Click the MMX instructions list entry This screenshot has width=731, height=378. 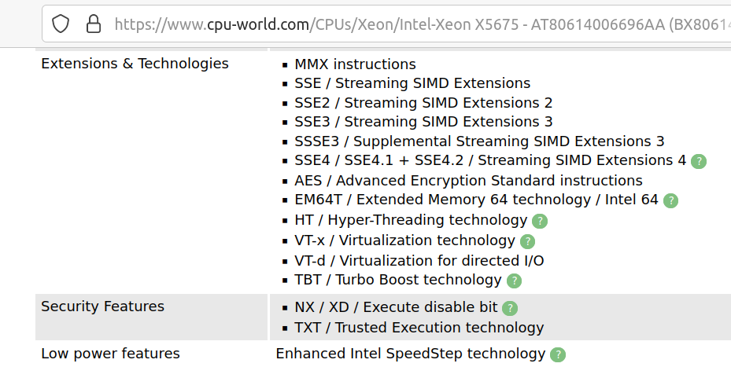pos(355,64)
